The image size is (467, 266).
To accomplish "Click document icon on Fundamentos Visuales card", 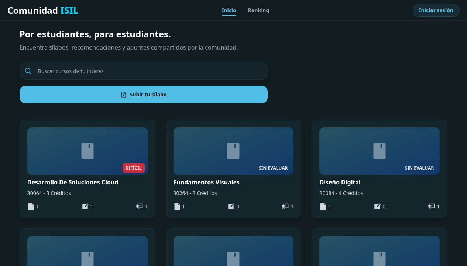I will 177,207.
